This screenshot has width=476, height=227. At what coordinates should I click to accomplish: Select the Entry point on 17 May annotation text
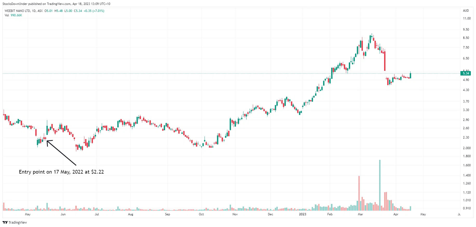[61, 172]
